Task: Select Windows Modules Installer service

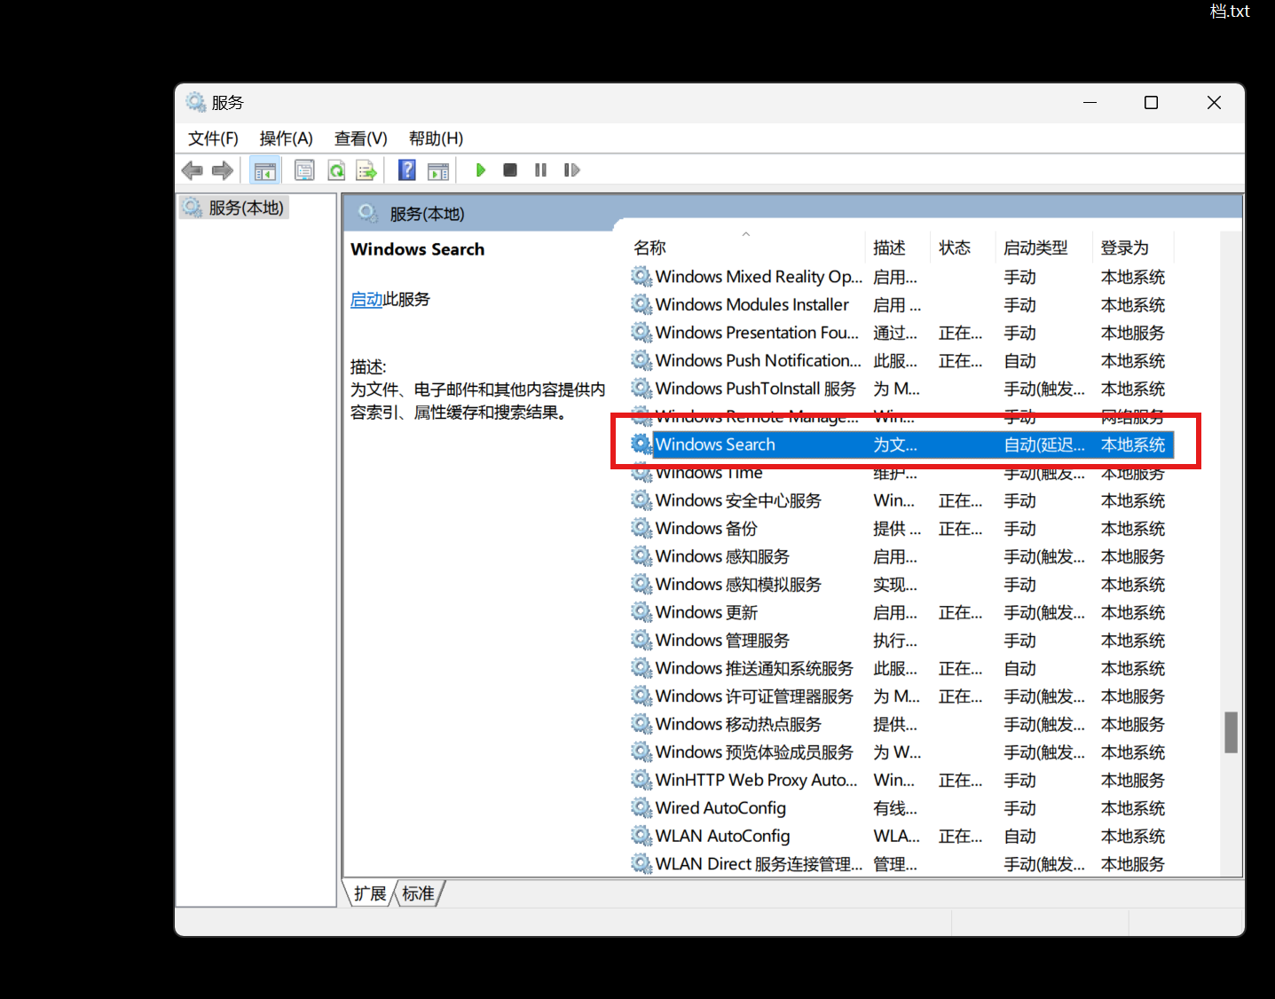Action: (901, 305)
